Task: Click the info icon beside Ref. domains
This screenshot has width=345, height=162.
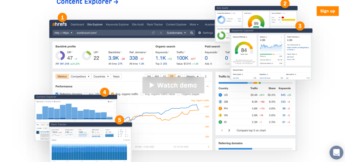Action: click(x=146, y=52)
